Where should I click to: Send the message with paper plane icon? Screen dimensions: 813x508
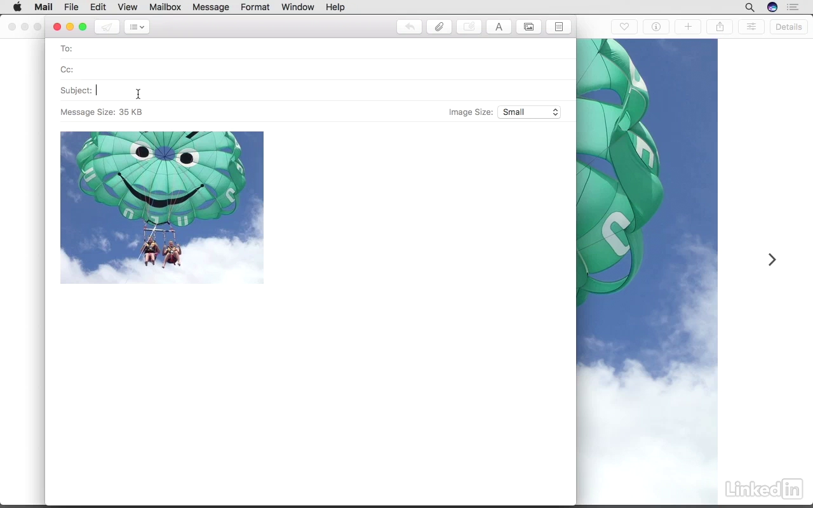(107, 27)
